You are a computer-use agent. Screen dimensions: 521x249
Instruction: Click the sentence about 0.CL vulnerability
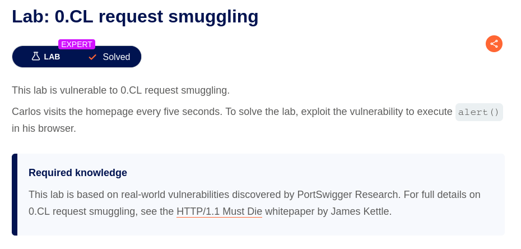point(120,90)
